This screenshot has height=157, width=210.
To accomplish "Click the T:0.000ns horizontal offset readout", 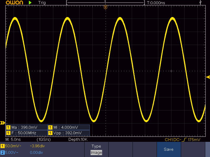I will tap(156, 3).
